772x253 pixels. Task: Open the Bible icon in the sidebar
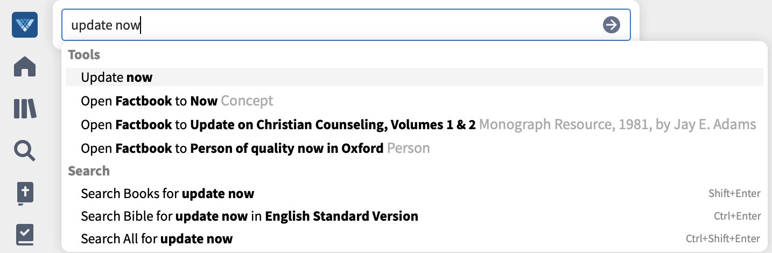(25, 193)
